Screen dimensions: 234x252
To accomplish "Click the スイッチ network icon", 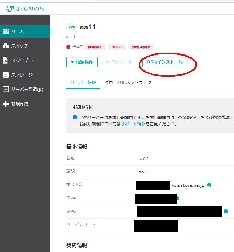I will point(6,46).
